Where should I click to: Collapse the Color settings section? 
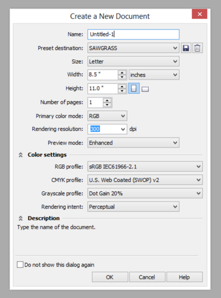click(x=21, y=155)
